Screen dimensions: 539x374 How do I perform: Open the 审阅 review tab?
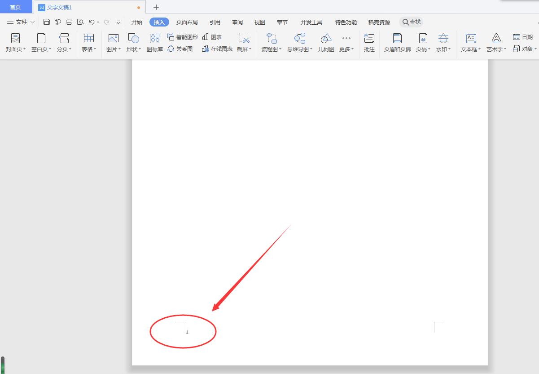click(237, 22)
